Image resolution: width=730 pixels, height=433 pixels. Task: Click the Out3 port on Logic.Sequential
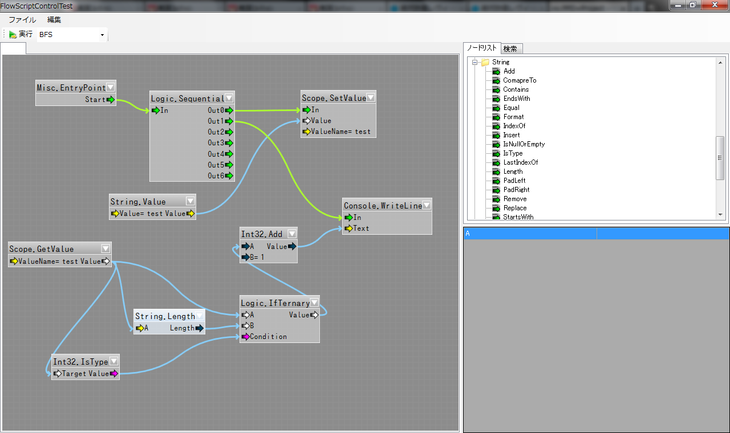click(x=229, y=143)
